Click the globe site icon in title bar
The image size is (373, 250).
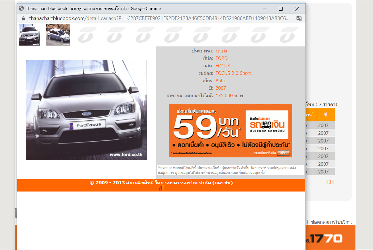click(21, 8)
